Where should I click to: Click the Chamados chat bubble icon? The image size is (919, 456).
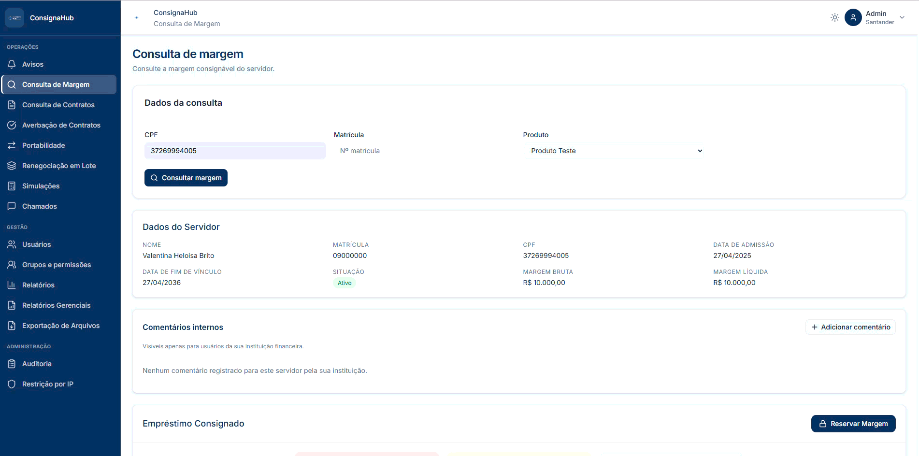click(x=12, y=206)
